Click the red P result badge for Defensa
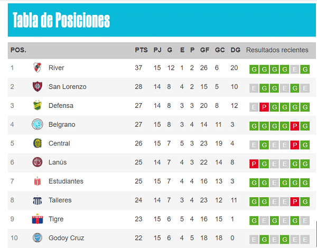317x248 pixels. point(264,107)
